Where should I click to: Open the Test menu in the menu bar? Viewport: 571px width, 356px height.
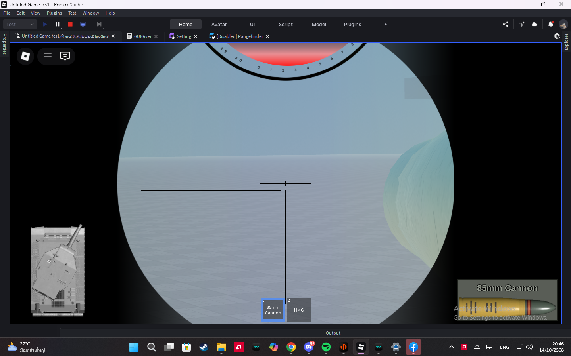[x=72, y=13]
